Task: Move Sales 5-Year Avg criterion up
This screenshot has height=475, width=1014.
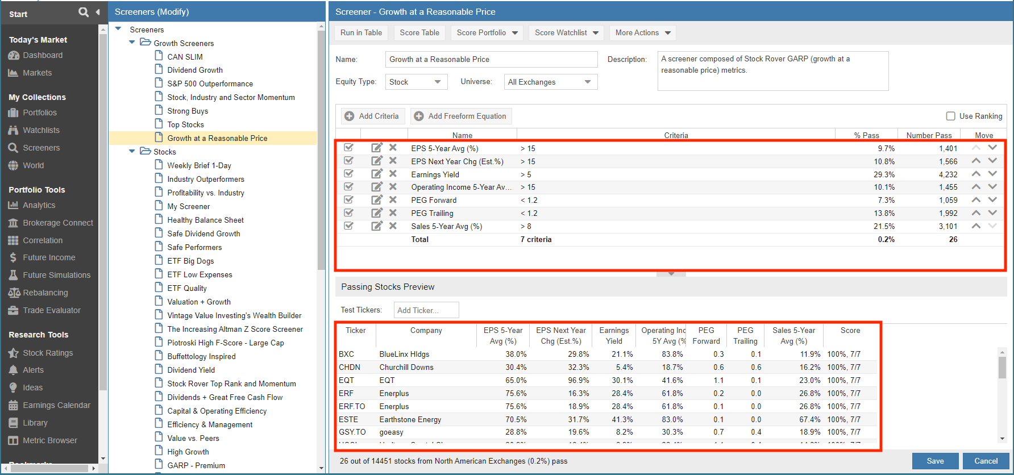Action: coord(976,226)
